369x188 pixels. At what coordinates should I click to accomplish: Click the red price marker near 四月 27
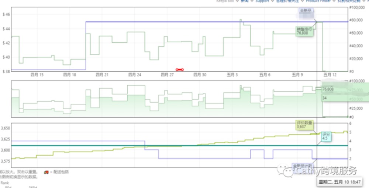(179, 70)
